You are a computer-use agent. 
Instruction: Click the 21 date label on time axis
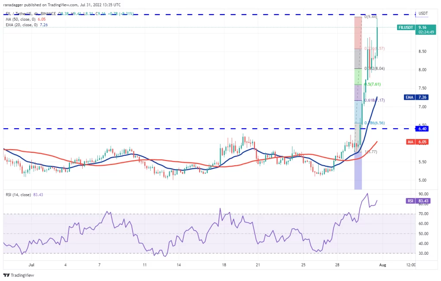[x=258, y=265]
